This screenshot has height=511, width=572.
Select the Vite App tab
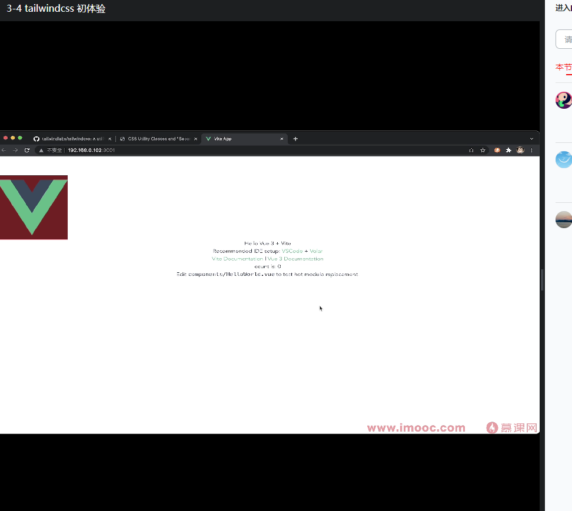click(x=244, y=139)
